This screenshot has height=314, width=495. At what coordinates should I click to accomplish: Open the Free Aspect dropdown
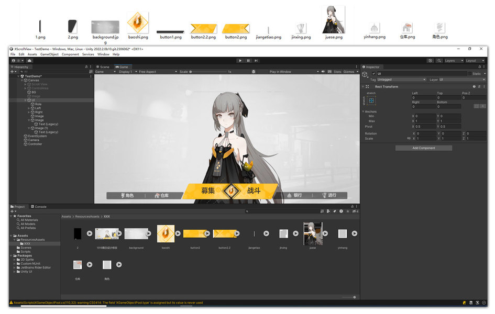[158, 72]
